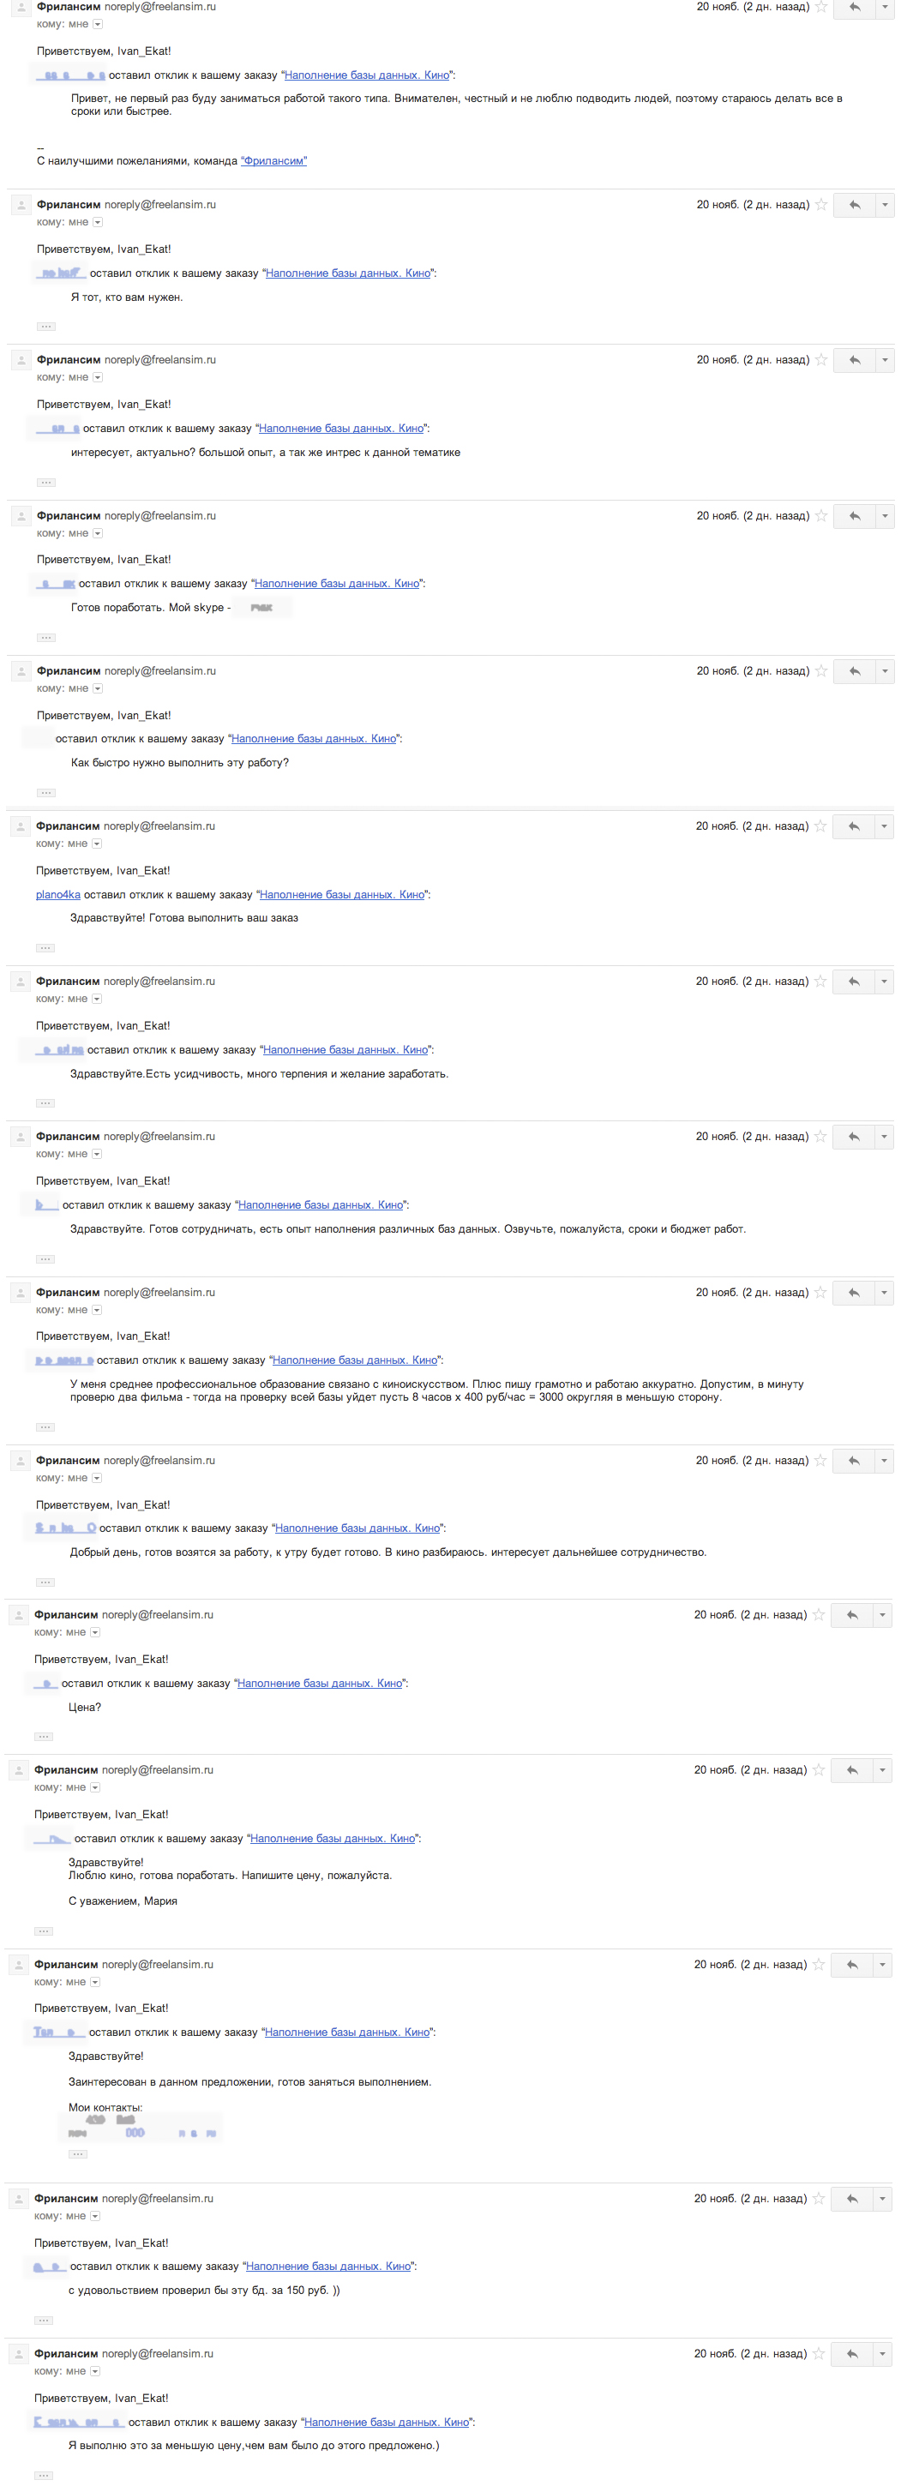Click sender avatar of 'Как быстро нужно' message
Viewport: 901px width, 2486px height.
click(x=21, y=672)
